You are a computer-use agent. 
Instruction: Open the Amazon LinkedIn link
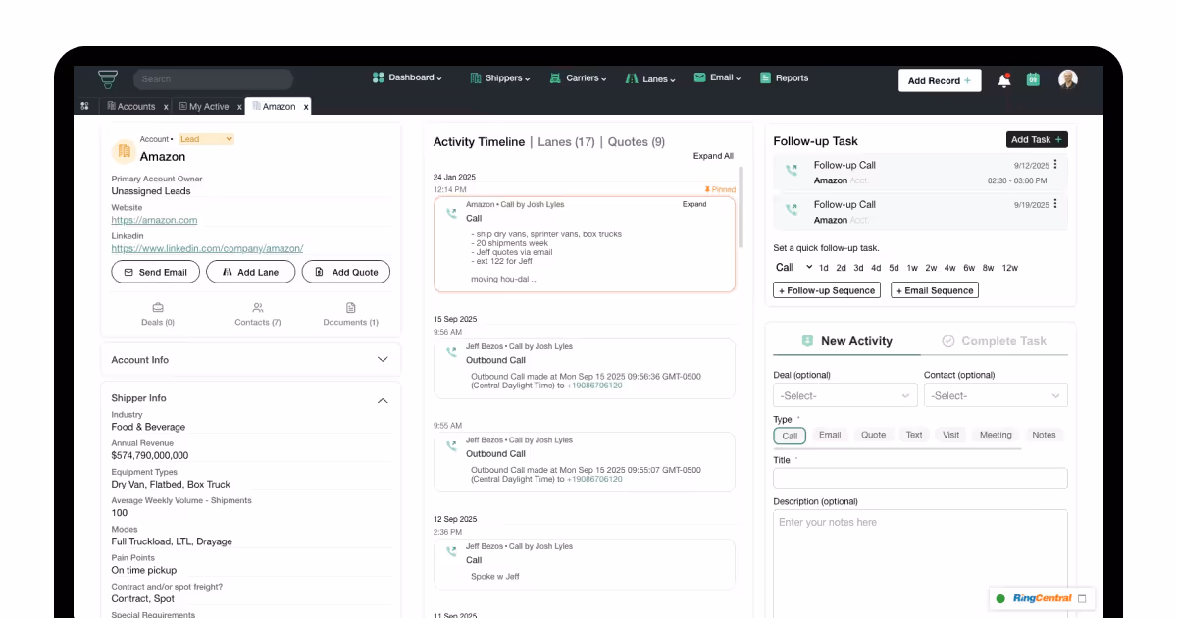[207, 248]
